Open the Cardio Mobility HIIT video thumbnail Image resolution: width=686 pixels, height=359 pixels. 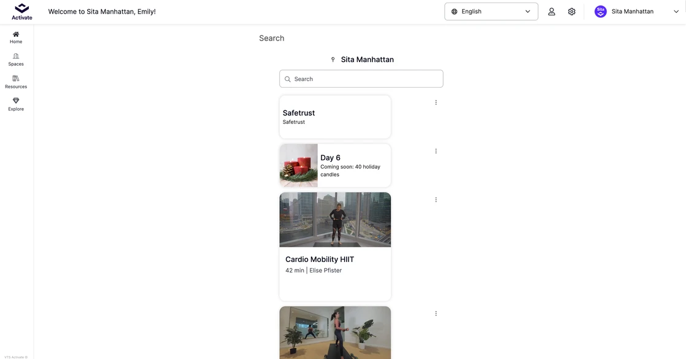click(x=335, y=220)
